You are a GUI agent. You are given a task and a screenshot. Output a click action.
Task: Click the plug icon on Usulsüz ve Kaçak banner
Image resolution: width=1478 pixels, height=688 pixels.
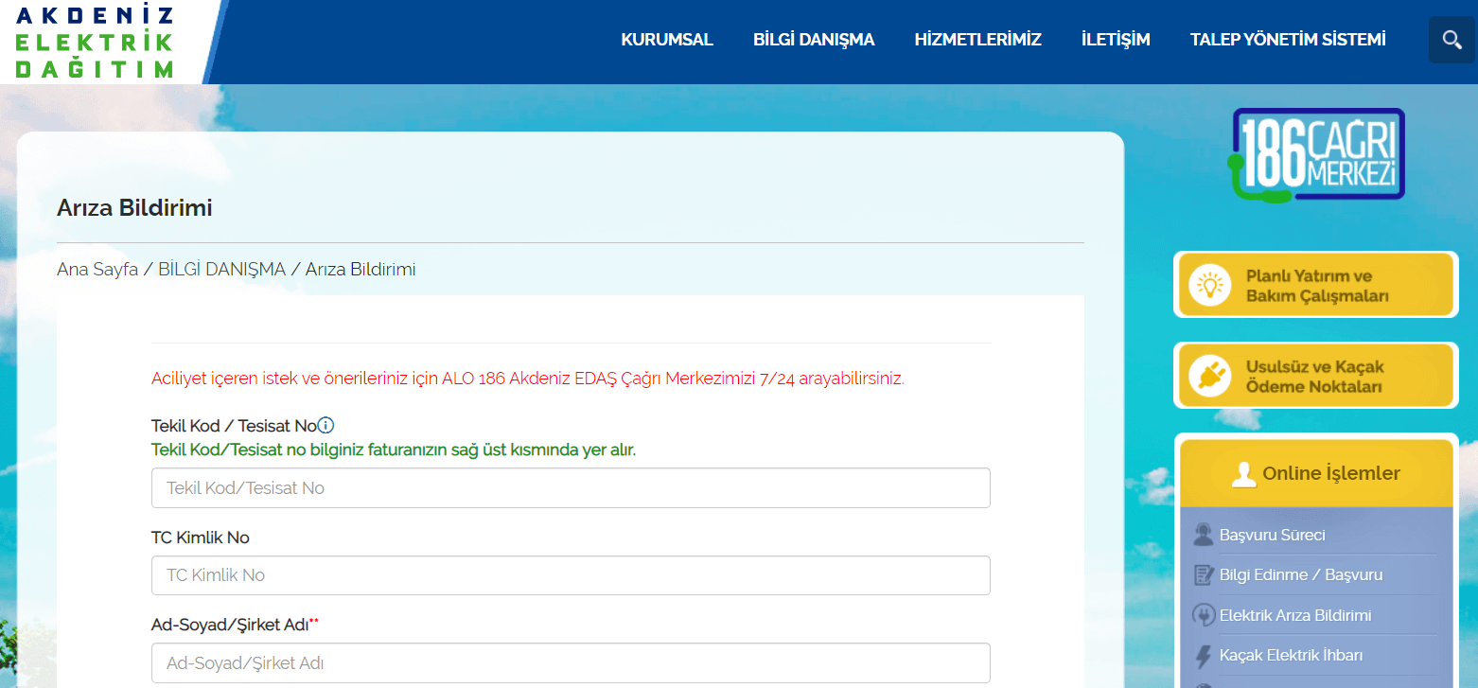(x=1208, y=374)
